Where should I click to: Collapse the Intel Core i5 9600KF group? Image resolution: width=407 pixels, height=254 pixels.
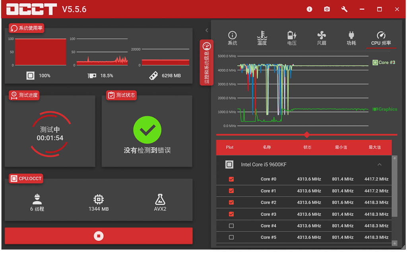(380, 165)
